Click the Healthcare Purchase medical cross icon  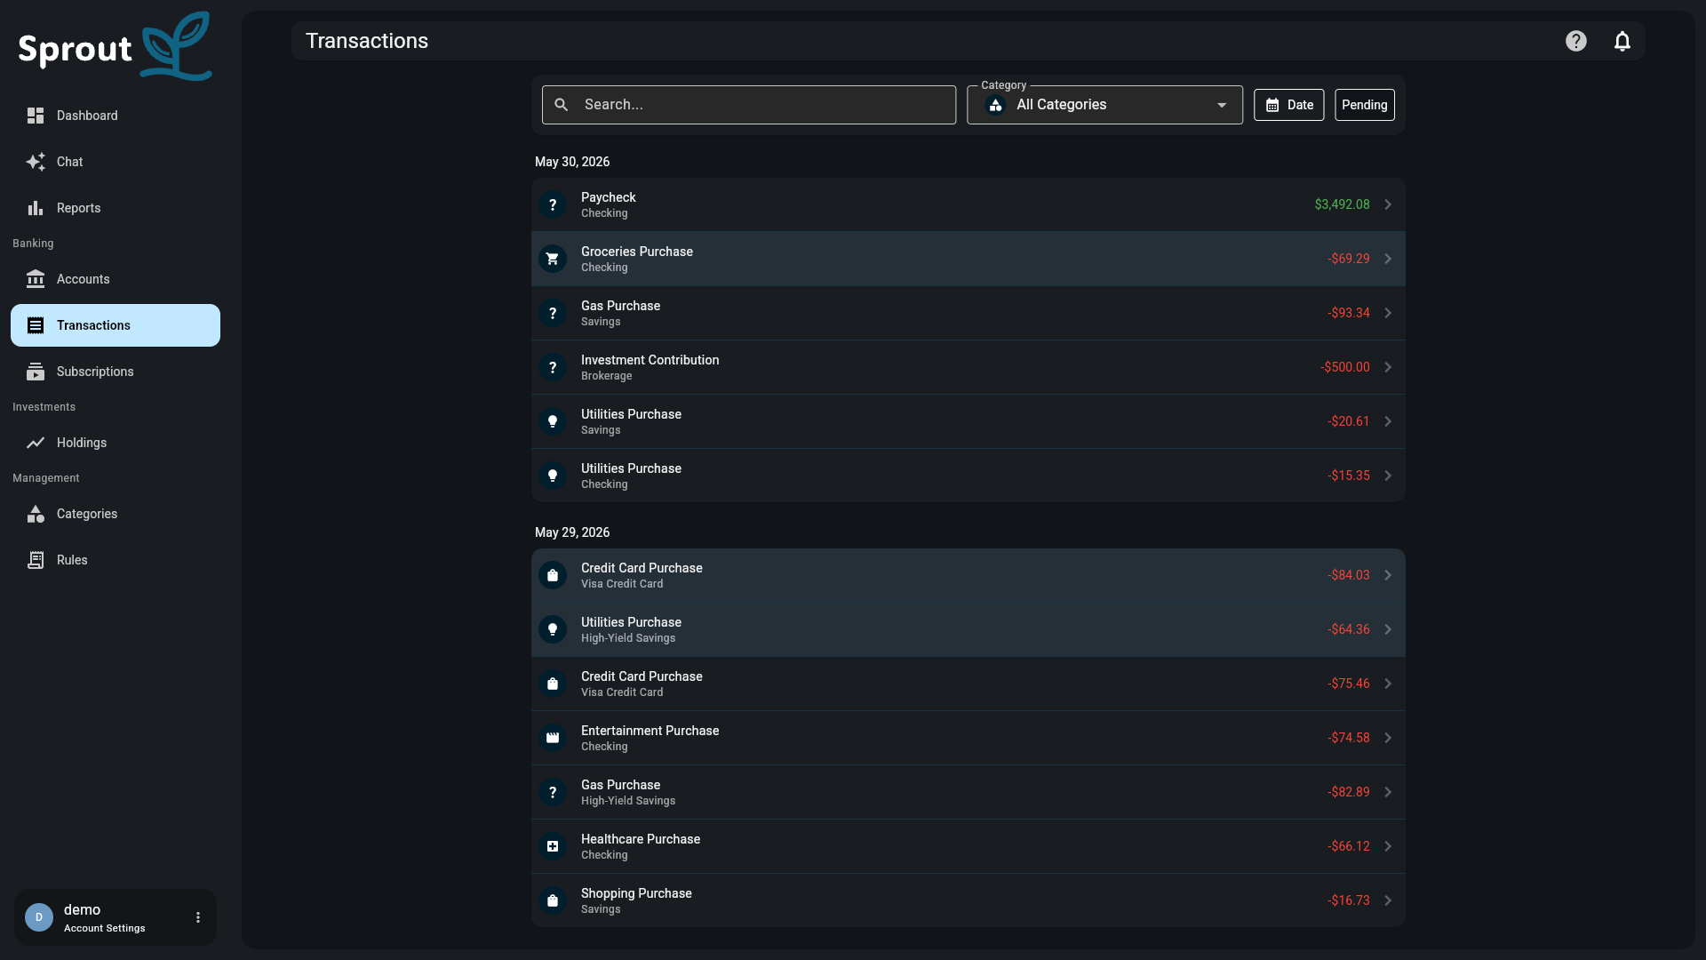pyautogui.click(x=553, y=846)
